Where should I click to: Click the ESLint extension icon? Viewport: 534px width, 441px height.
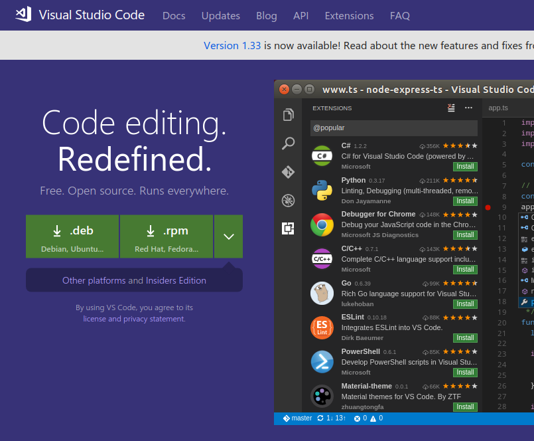322,327
